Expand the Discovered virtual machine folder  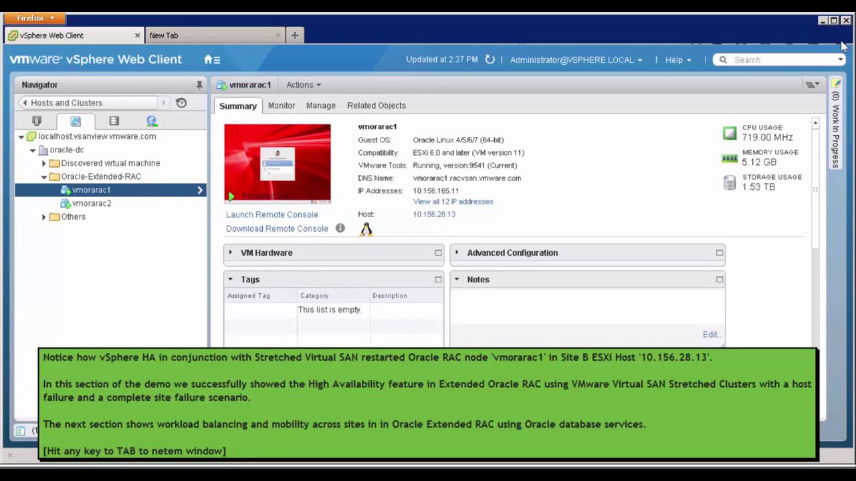point(44,163)
